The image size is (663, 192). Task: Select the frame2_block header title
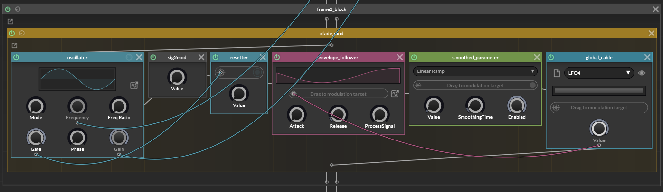[331, 9]
